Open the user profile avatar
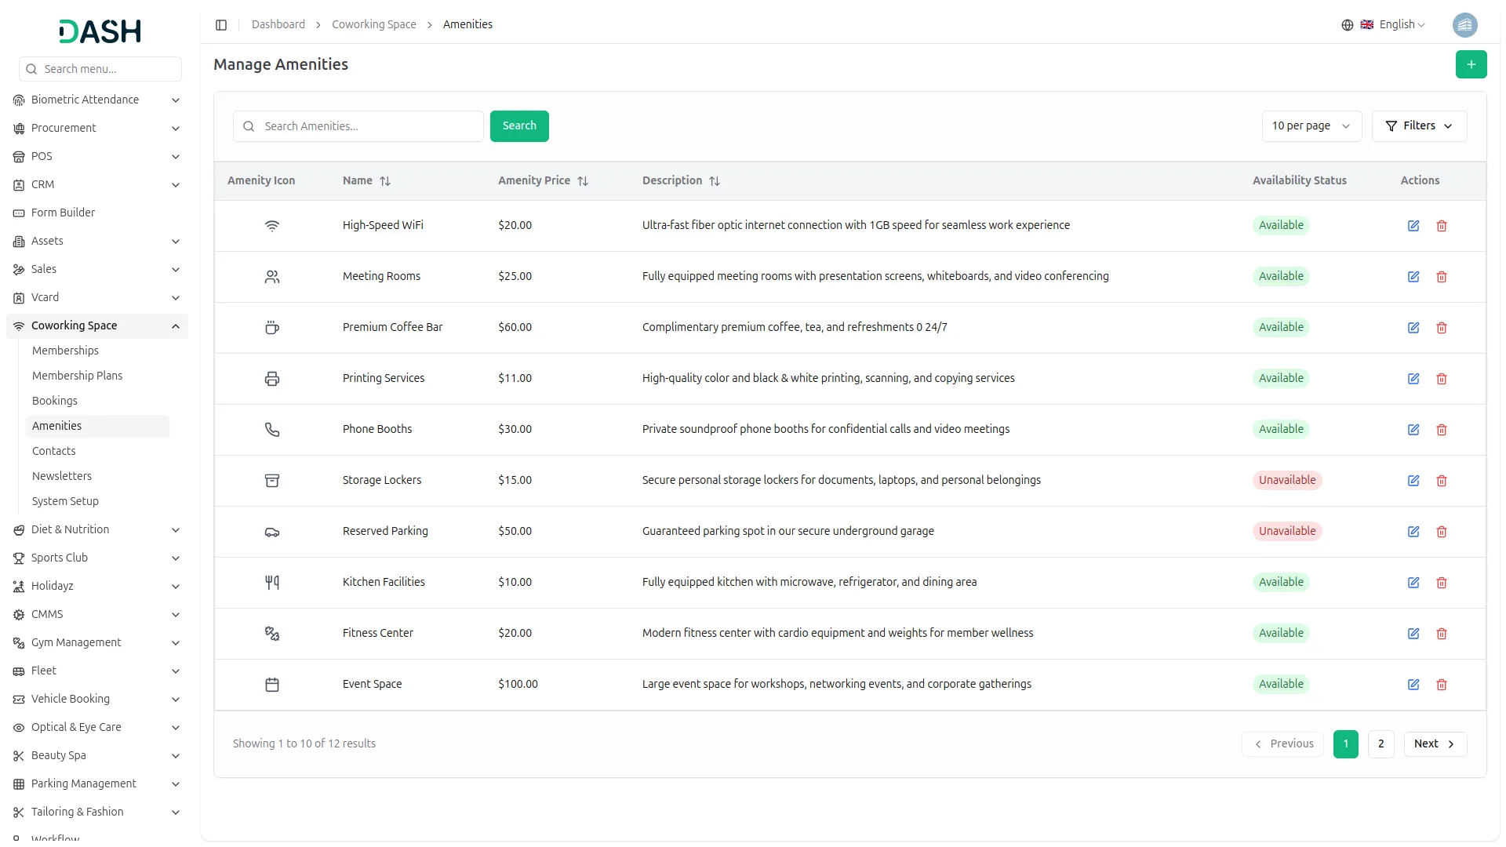This screenshot has width=1506, height=847. [1464, 25]
